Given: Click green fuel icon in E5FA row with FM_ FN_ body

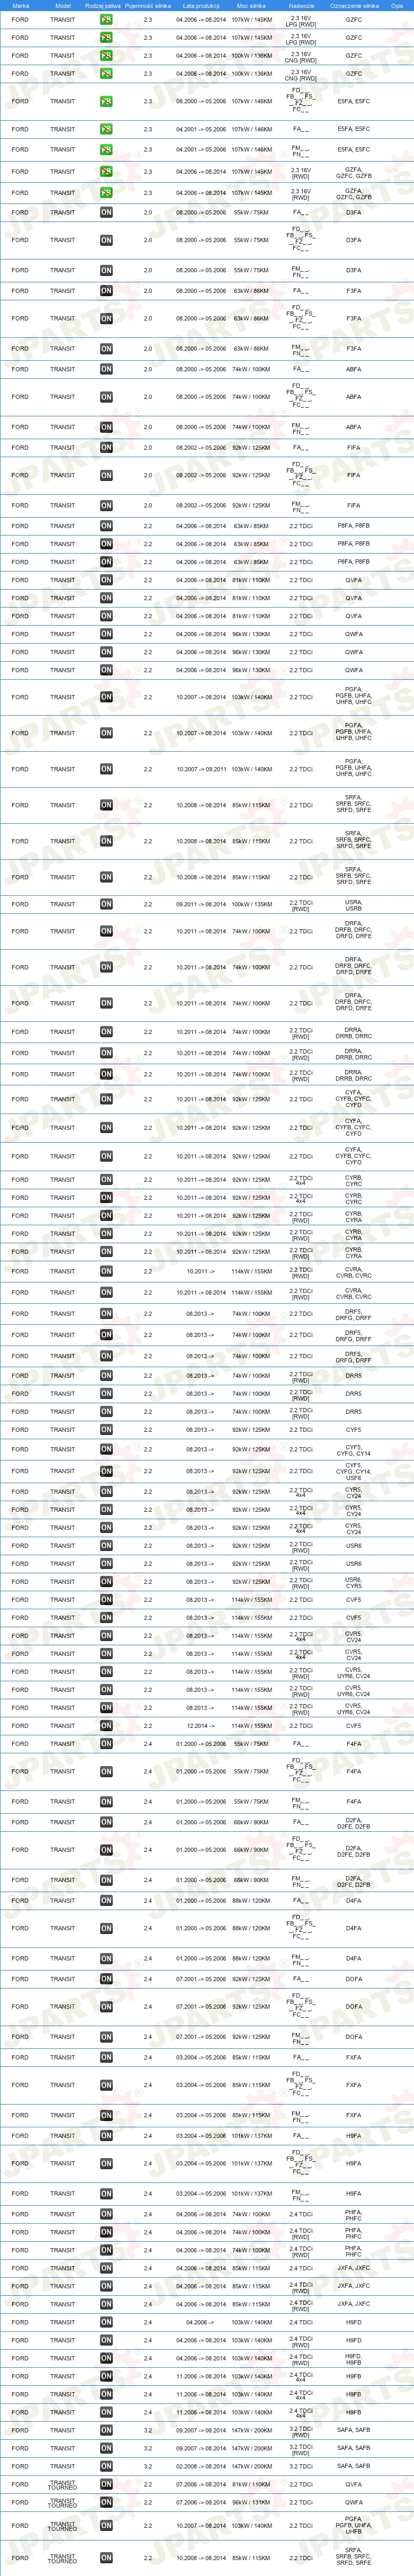Looking at the screenshot, I should pos(106,150).
